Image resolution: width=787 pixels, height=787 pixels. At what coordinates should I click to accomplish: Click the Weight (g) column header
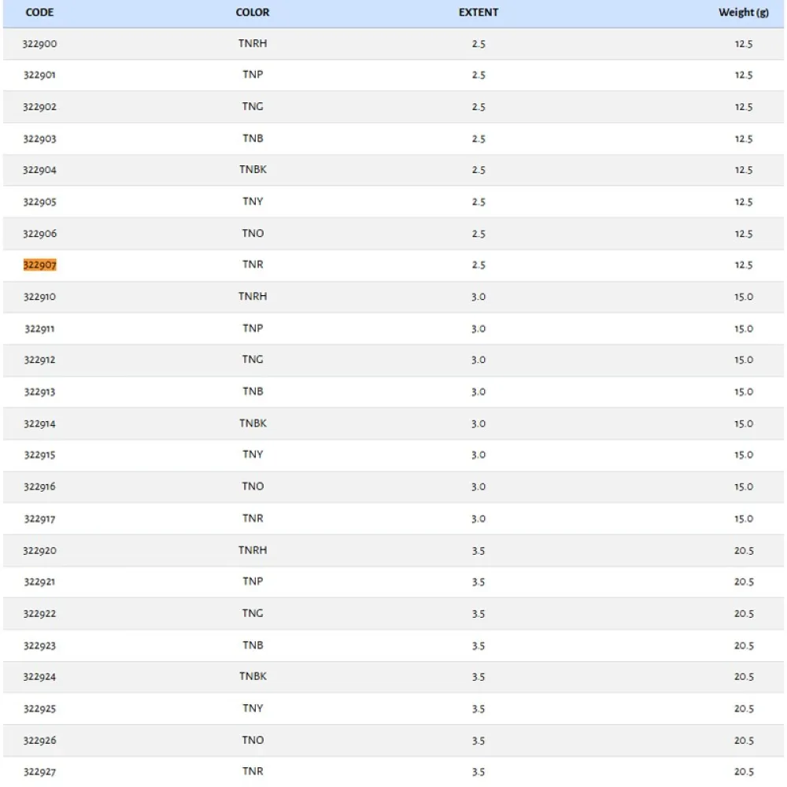744,13
